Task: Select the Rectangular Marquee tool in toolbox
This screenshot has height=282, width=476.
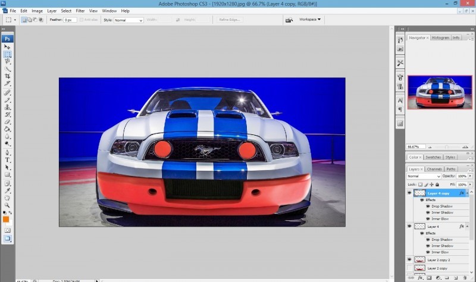Action: click(7, 54)
